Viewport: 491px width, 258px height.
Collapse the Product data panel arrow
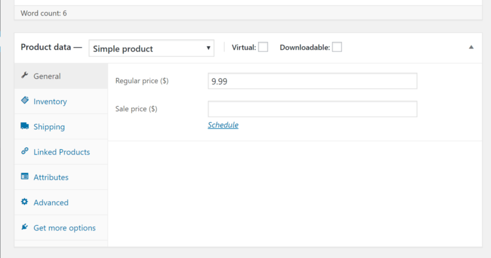pos(471,47)
